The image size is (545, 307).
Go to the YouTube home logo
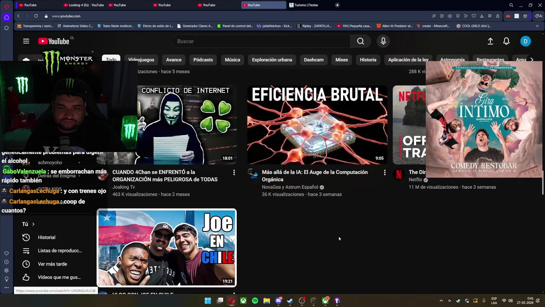(53, 41)
